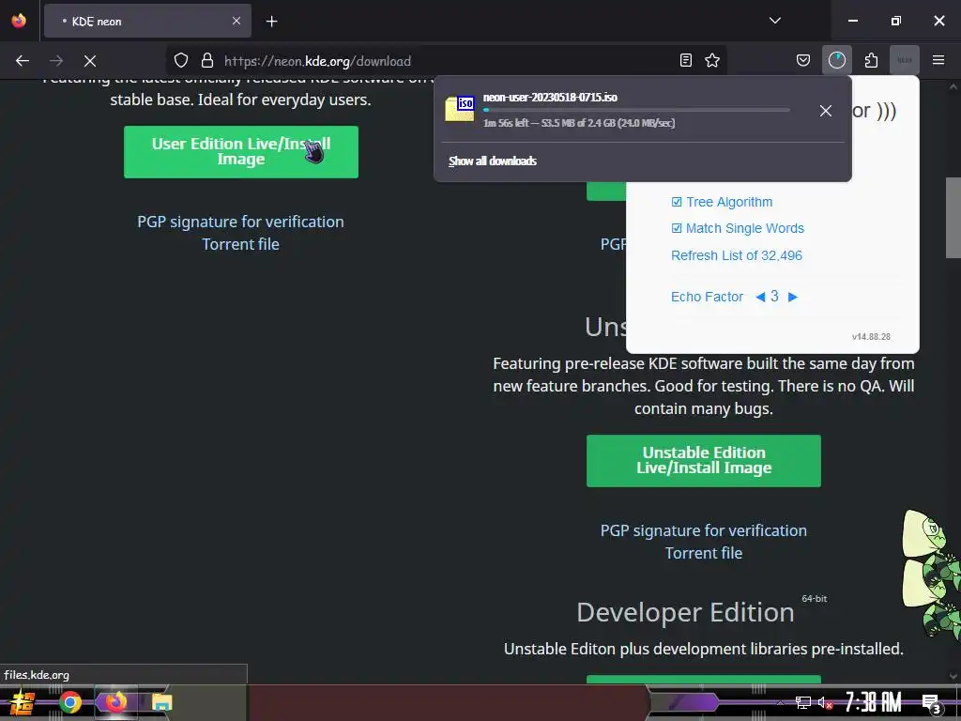
Task: Open the extensions puzzle icon
Action: pyautogui.click(x=871, y=61)
